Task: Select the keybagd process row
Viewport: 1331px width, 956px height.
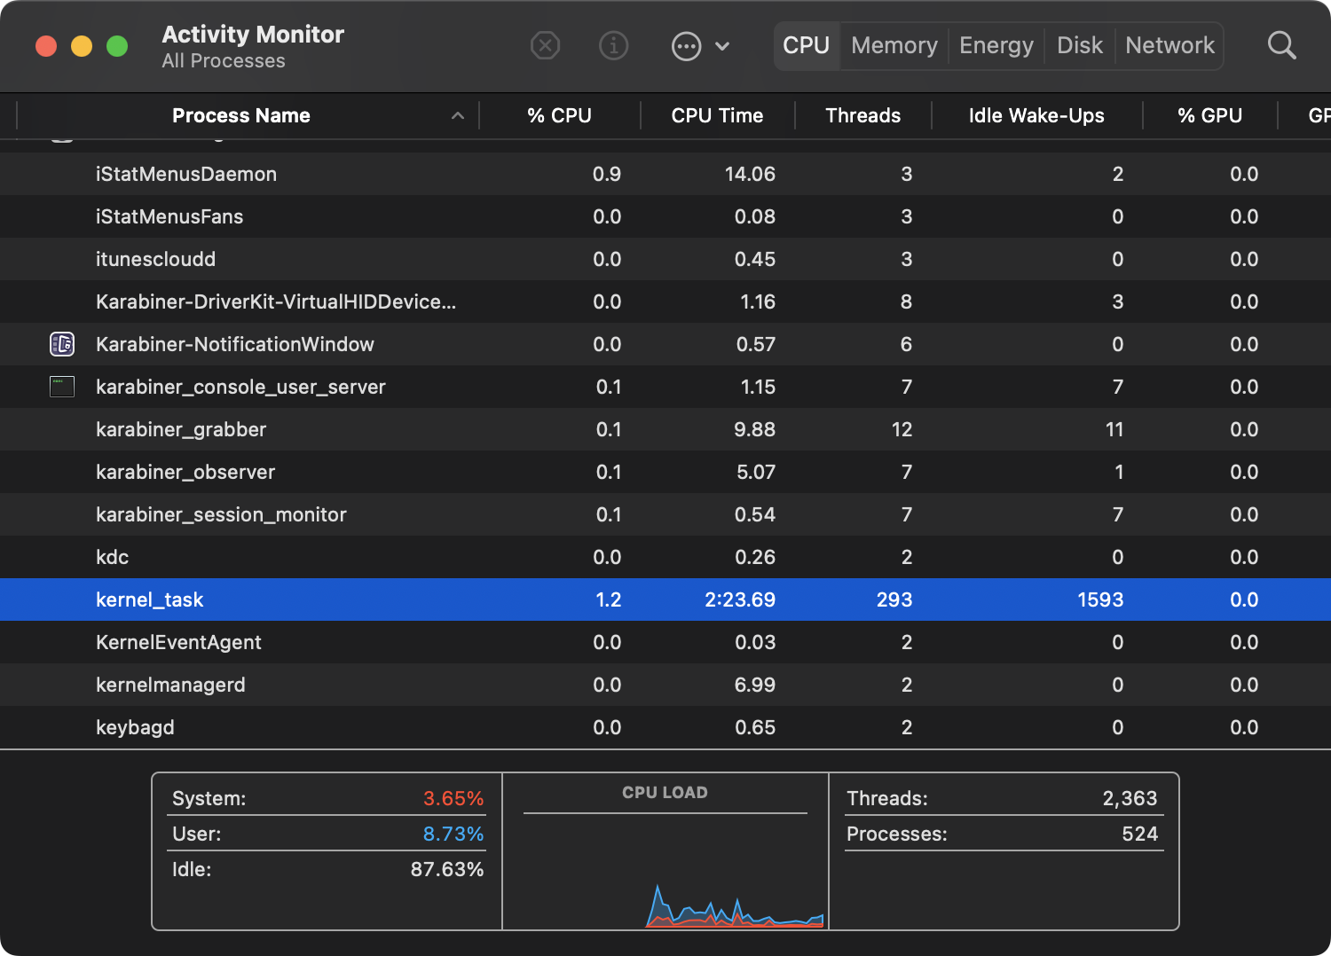Action: (665, 727)
